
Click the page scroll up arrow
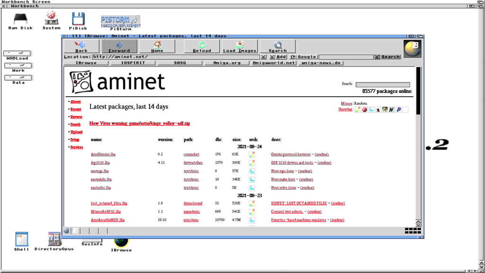pyautogui.click(x=418, y=222)
